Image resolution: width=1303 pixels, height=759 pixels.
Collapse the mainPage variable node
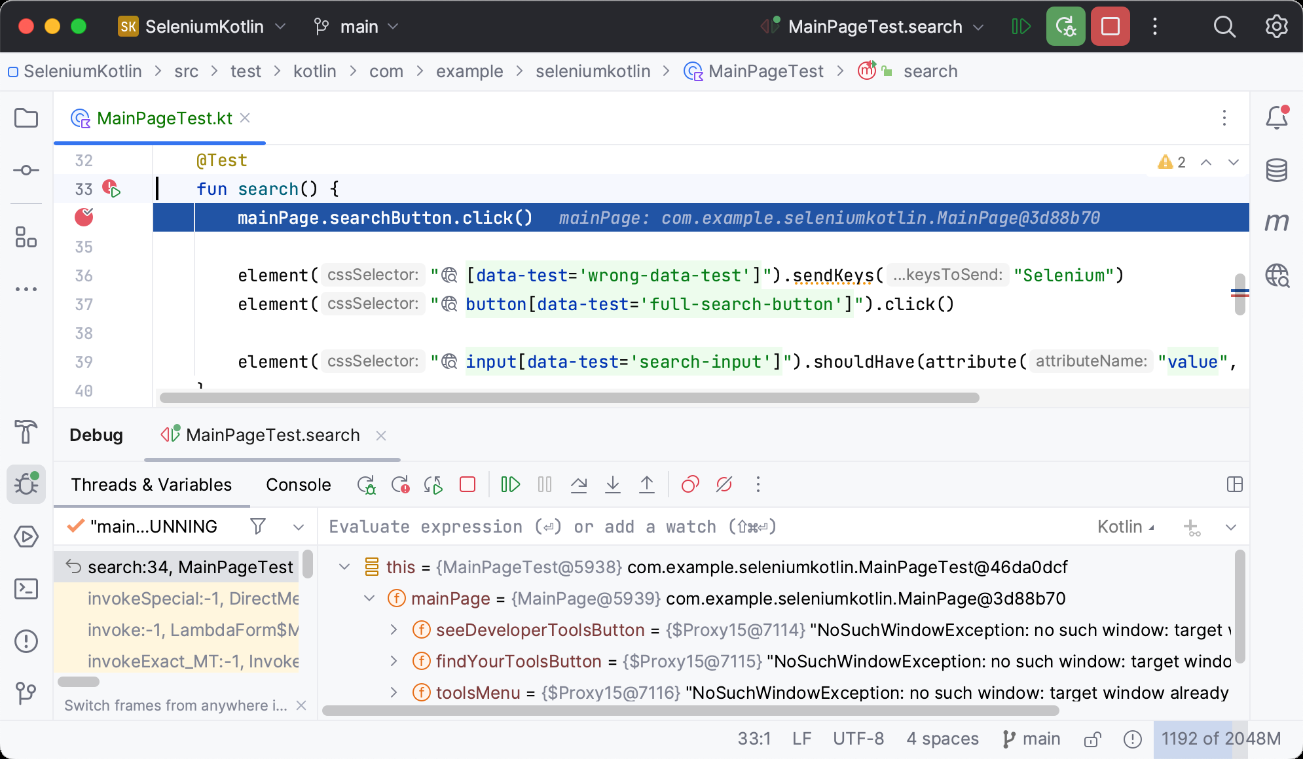[x=370, y=598]
